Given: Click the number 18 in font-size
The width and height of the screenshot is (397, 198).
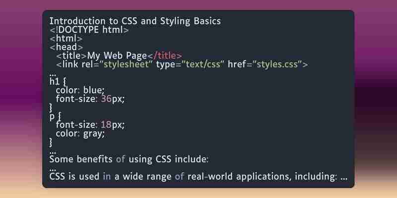Looking at the screenshot, I should pos(106,125).
